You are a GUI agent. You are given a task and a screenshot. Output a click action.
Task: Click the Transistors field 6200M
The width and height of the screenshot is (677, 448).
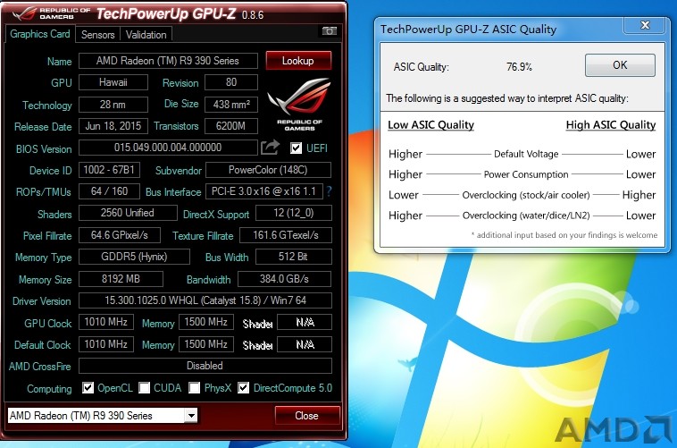[231, 126]
